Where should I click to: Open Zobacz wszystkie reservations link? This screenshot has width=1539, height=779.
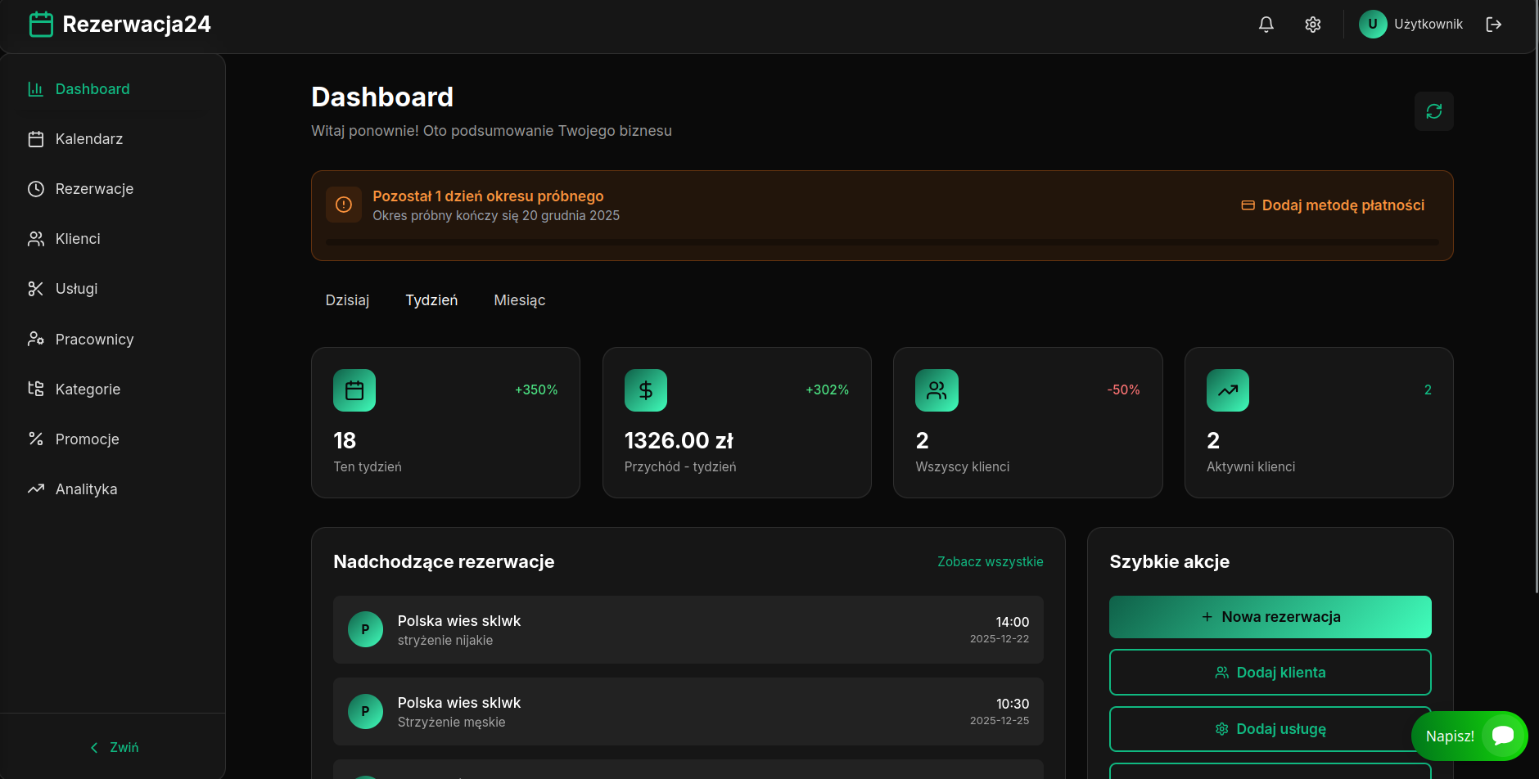click(x=990, y=561)
